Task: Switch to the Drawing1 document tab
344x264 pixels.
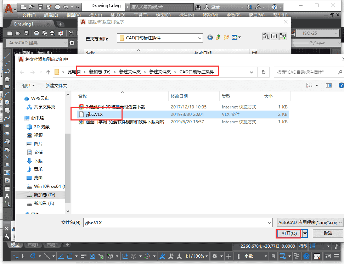Action: [x=32, y=24]
